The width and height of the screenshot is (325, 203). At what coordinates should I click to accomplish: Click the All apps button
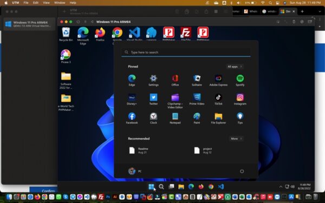pyautogui.click(x=235, y=67)
